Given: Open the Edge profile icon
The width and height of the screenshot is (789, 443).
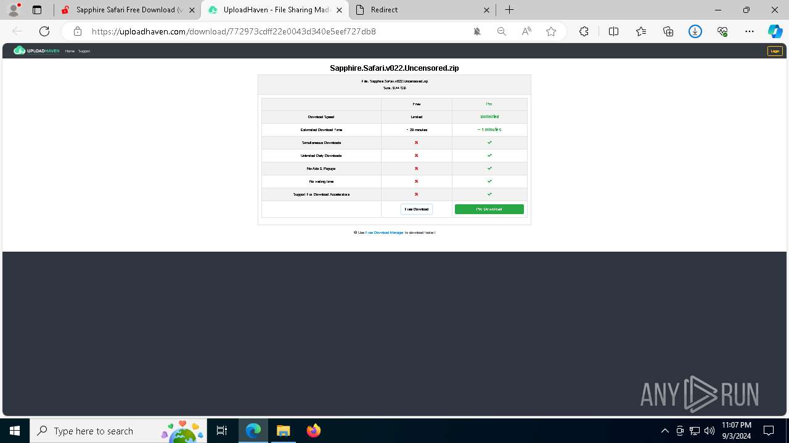Looking at the screenshot, I should pos(14,10).
